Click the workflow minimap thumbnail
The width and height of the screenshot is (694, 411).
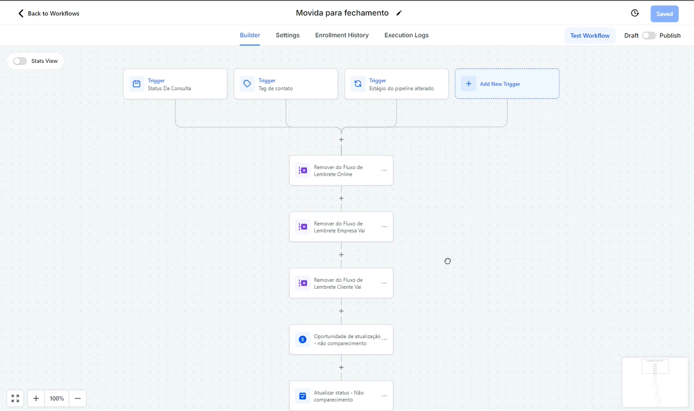pyautogui.click(x=655, y=382)
